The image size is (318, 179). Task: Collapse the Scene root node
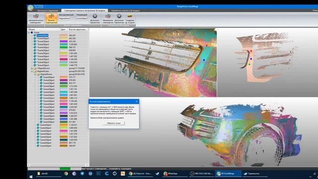click(x=29, y=32)
